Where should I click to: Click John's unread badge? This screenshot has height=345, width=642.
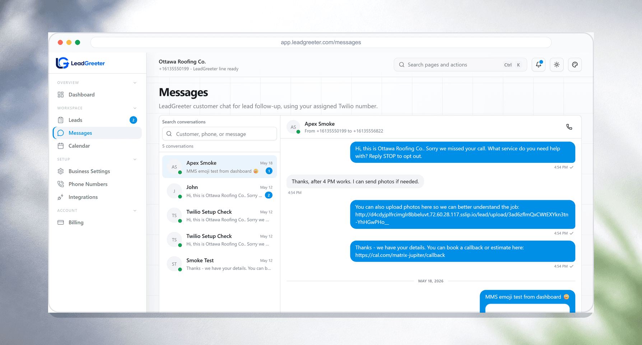[x=269, y=195]
